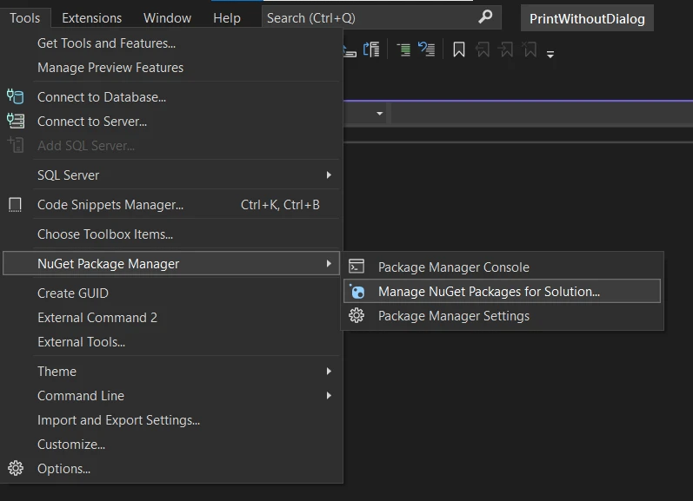
Task: Click the Manage NuGet Packages icon
Action: coord(356,292)
